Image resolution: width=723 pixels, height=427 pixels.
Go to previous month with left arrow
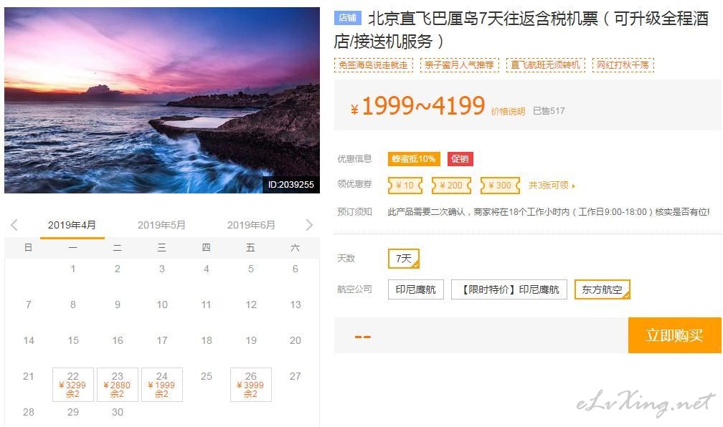[x=14, y=225]
